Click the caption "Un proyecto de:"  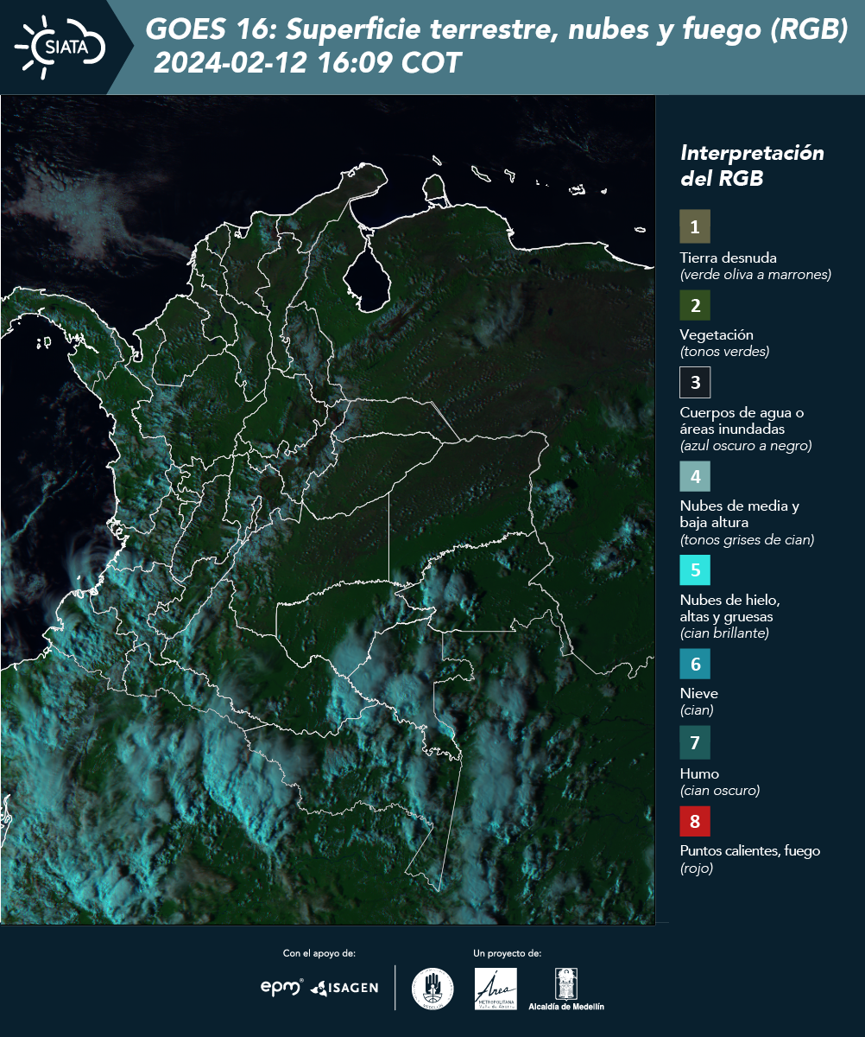[x=508, y=953]
